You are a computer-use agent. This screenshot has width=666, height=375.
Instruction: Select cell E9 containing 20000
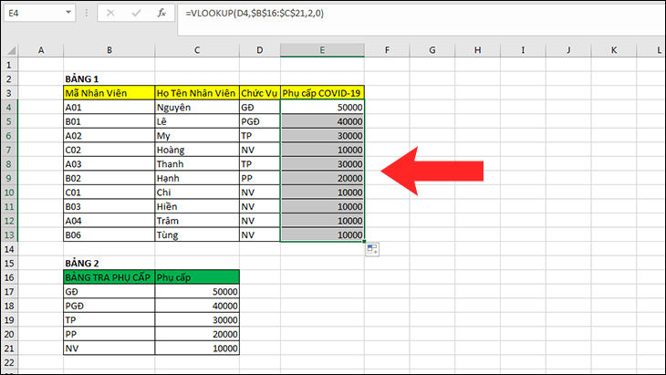tap(322, 178)
